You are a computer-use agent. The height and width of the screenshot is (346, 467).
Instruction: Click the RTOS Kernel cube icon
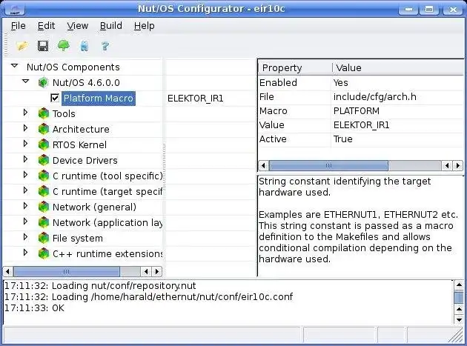tap(44, 144)
